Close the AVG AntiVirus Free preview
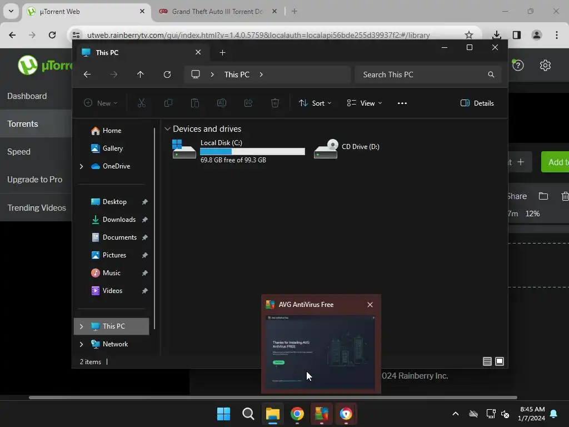The image size is (569, 427). coord(370,305)
